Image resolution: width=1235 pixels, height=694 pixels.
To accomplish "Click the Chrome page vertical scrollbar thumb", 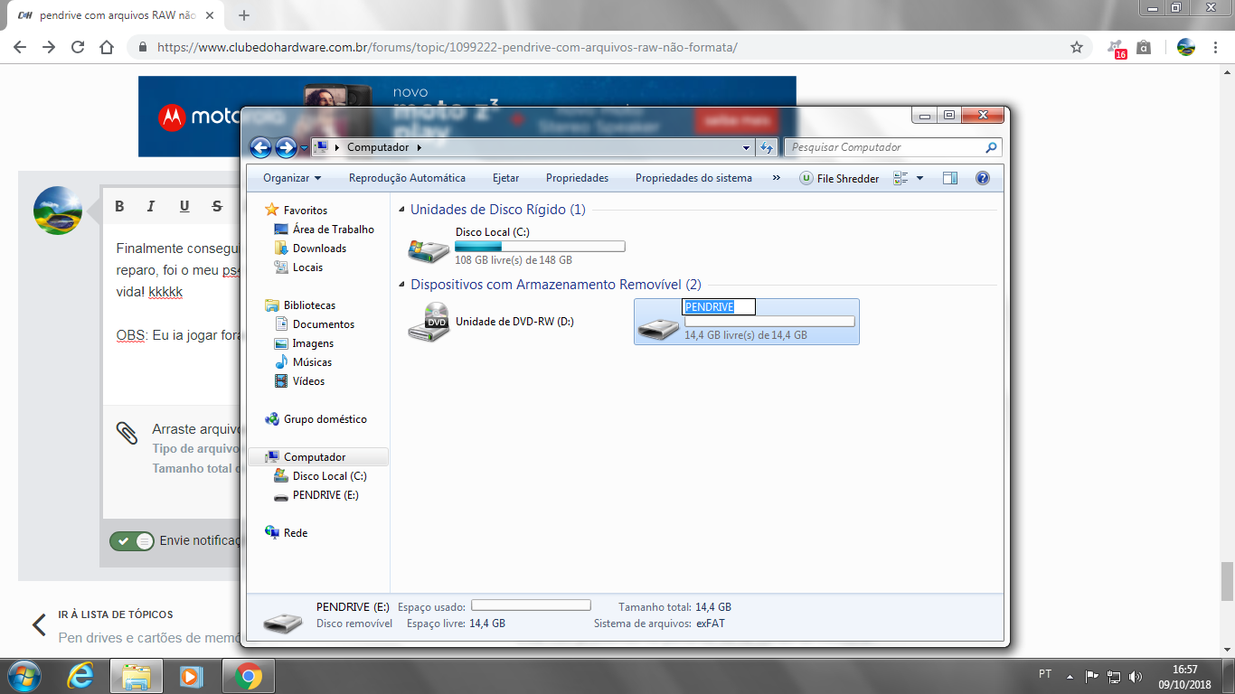I will coord(1228,581).
